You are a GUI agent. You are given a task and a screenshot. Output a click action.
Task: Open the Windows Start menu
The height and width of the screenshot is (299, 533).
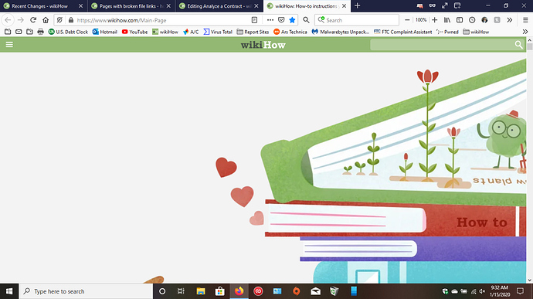coord(9,291)
